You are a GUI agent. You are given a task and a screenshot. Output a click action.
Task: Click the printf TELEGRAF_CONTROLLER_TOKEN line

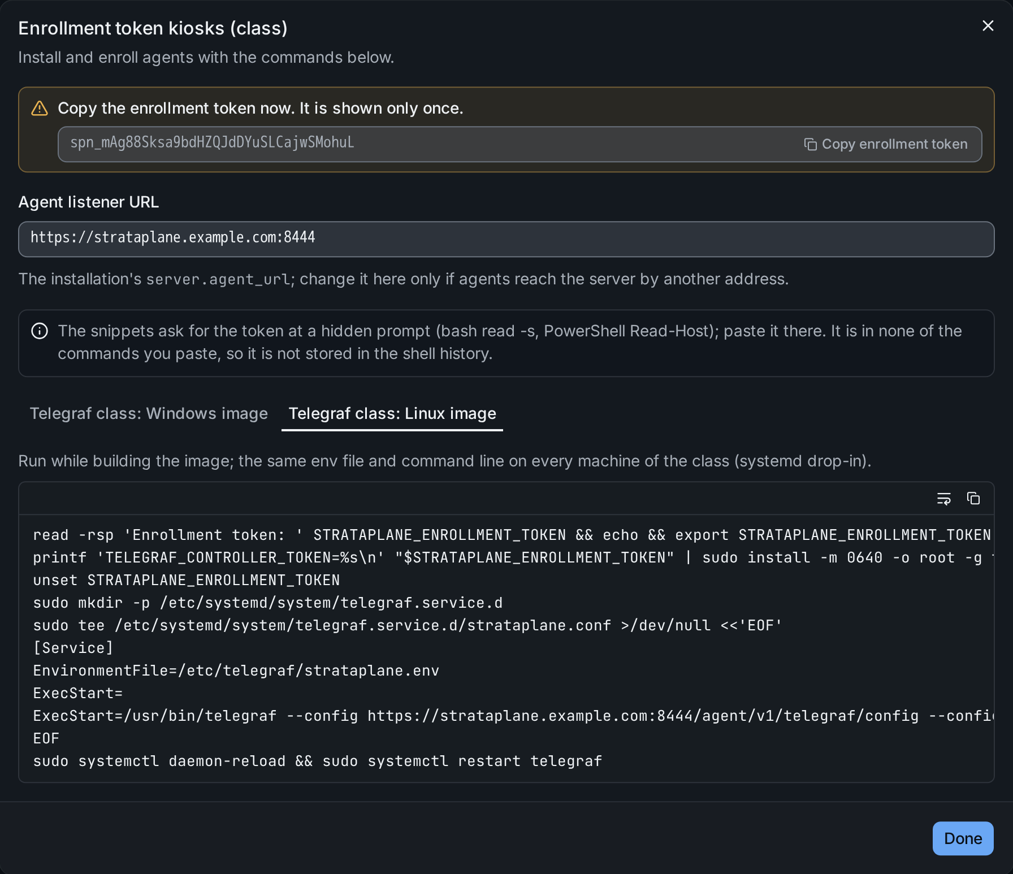pyautogui.click(x=512, y=558)
